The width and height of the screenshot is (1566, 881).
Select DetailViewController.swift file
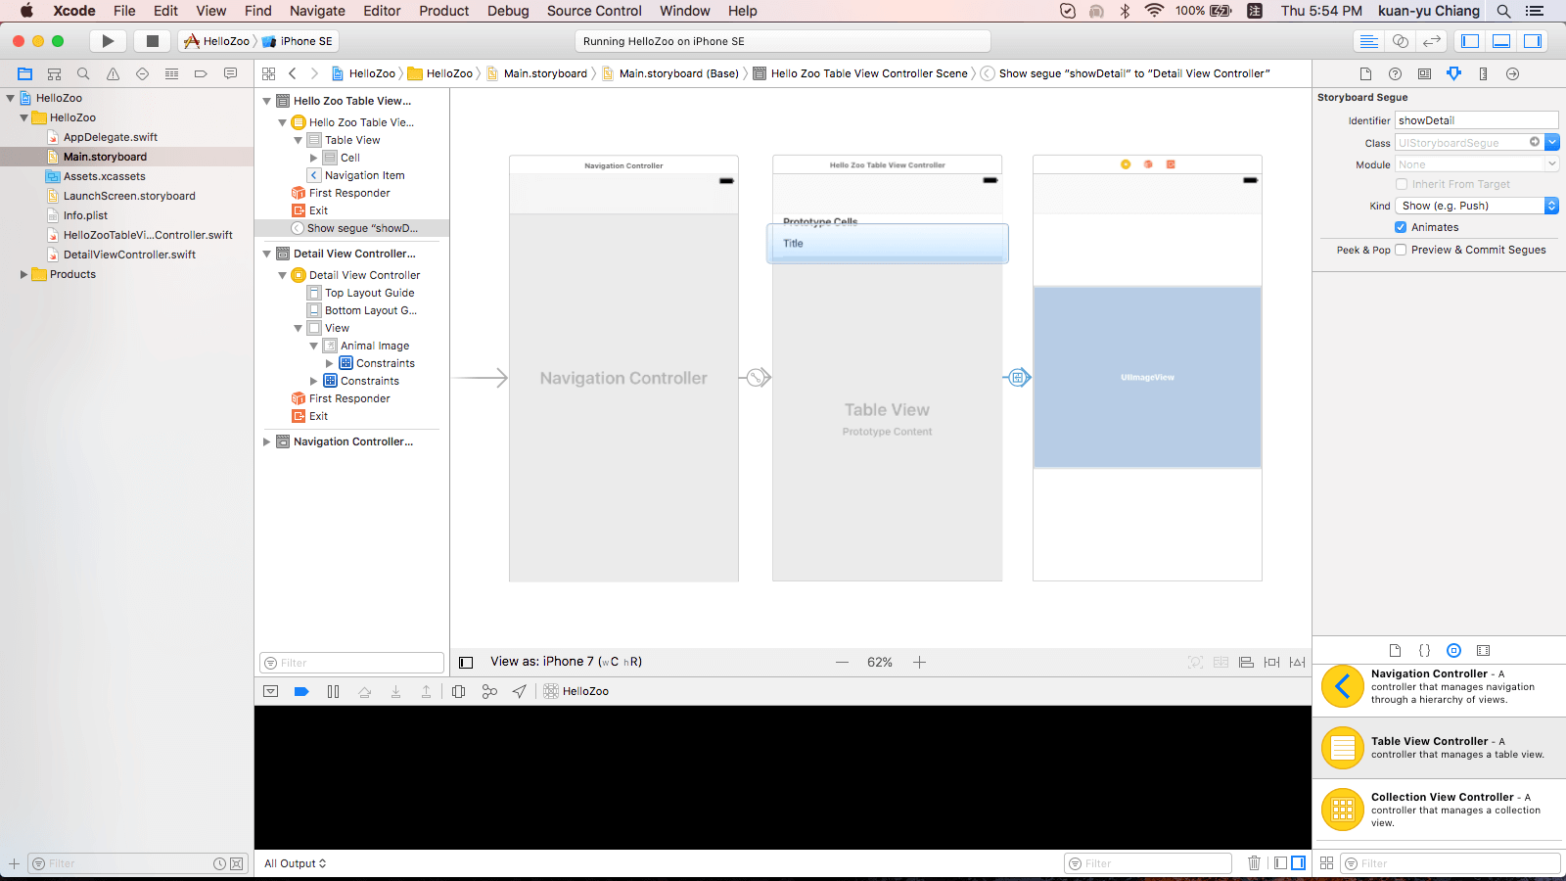pyautogui.click(x=129, y=255)
